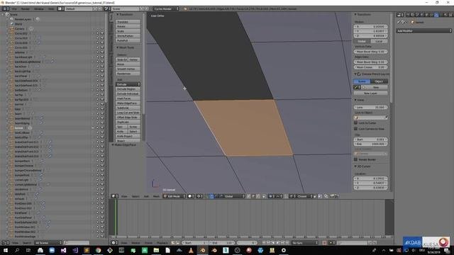Click the Extrude Region button
The height and width of the screenshot is (255, 454).
click(x=128, y=89)
